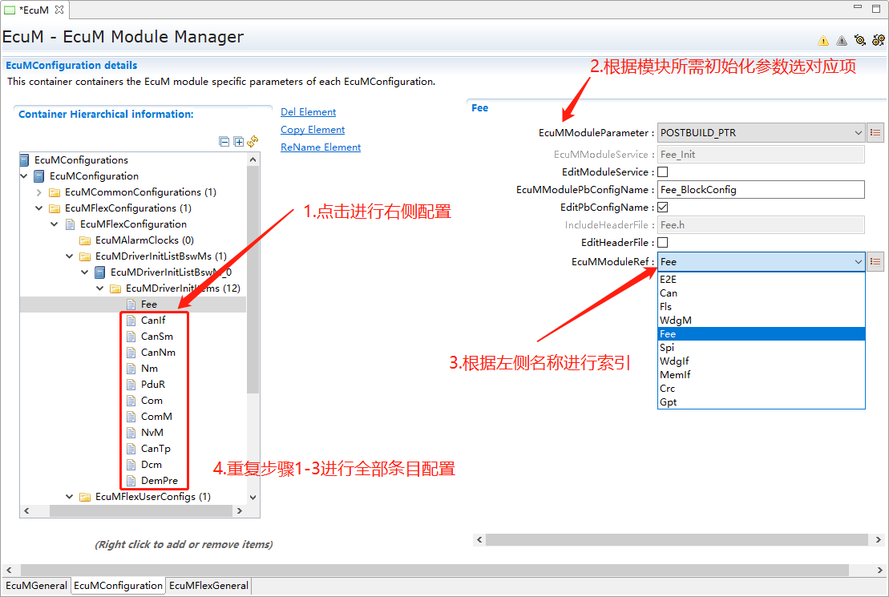Click the rightmost double-gear toolbar icon
Viewport: 889px width, 597px height.
coord(879,40)
